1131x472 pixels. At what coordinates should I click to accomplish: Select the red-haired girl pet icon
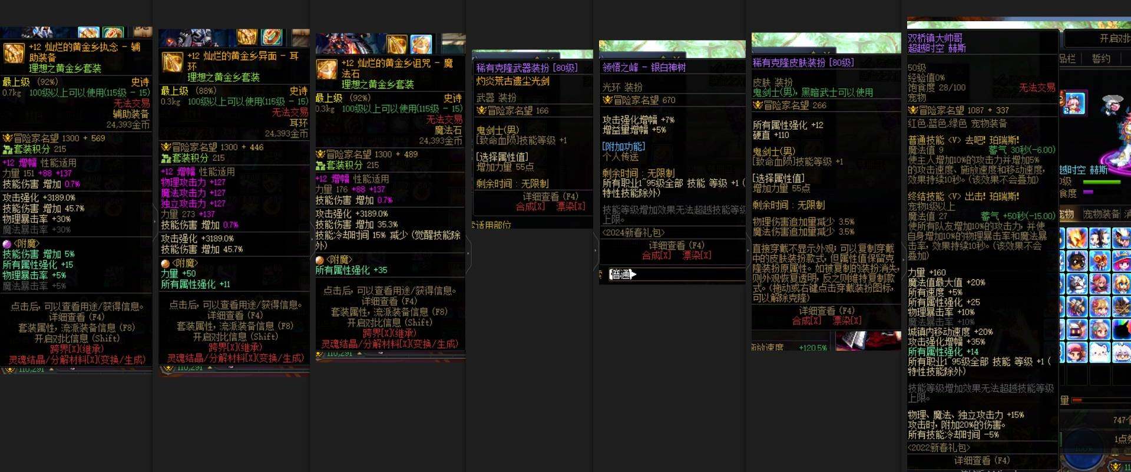tap(1100, 284)
